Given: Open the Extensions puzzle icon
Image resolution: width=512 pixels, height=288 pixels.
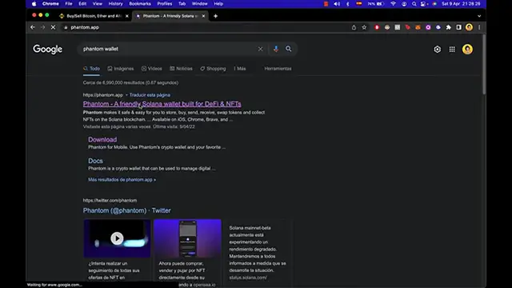Looking at the screenshot, I should [449, 27].
